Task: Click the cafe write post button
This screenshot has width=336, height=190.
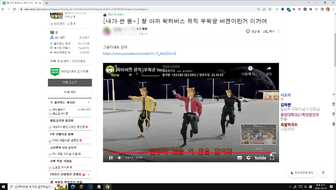Action: click(x=70, y=82)
